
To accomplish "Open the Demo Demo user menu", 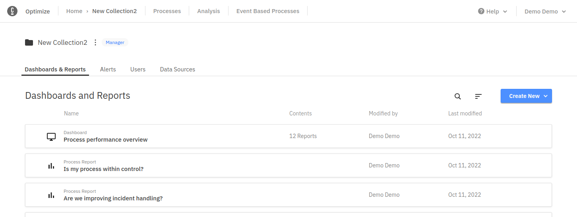I will coord(545,12).
